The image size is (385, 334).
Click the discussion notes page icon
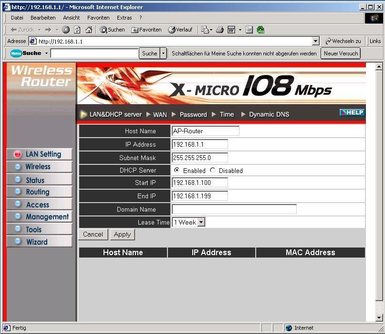249,30
